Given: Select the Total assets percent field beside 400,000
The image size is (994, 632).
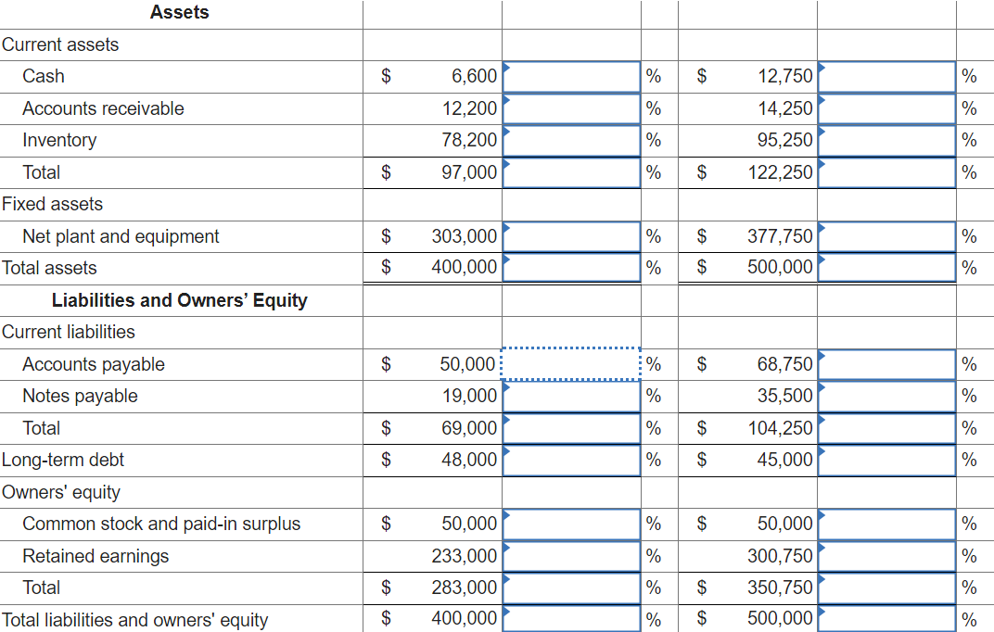Looking at the screenshot, I should pyautogui.click(x=571, y=267).
